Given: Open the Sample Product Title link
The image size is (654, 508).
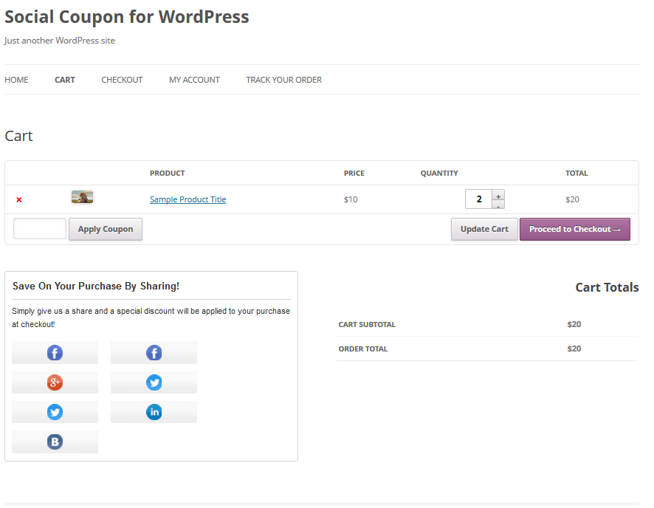Looking at the screenshot, I should pos(187,199).
